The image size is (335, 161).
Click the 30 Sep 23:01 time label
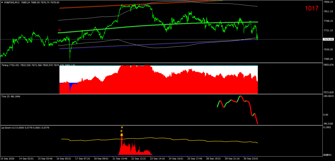[251, 158]
